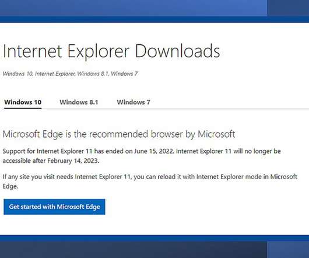Viewport: 309px width, 258px height.
Task: Click the February 14, 2023 date text
Action: [x=73, y=161]
